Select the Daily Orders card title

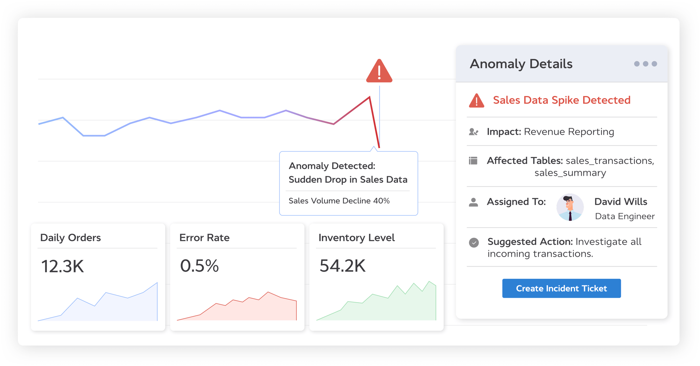click(x=70, y=238)
